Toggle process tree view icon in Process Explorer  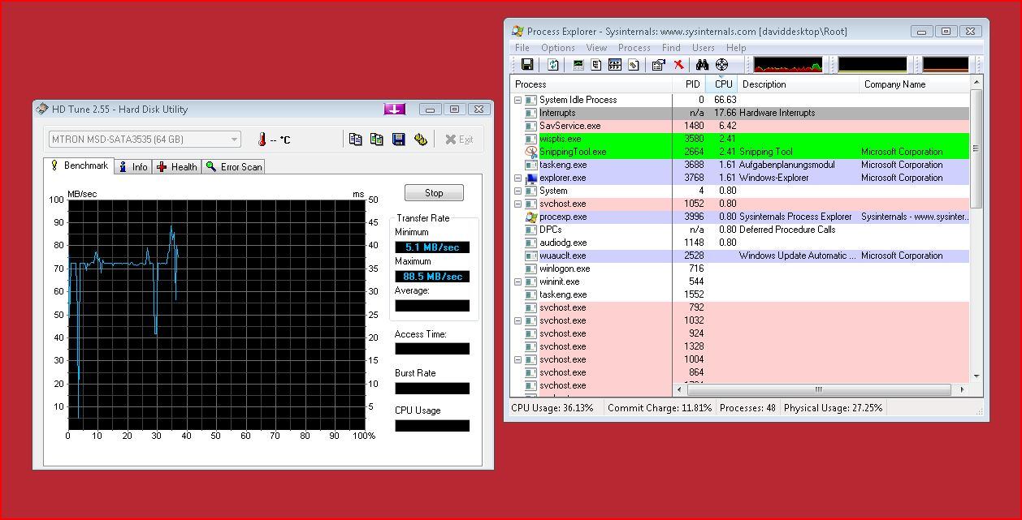pos(596,65)
